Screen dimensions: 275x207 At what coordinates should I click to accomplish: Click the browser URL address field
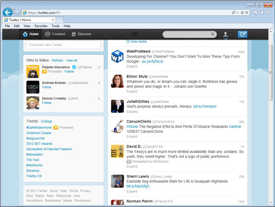pos(126,12)
